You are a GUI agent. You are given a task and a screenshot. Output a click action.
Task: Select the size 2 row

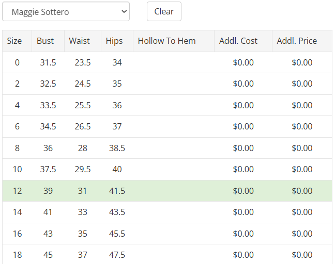coord(17,84)
